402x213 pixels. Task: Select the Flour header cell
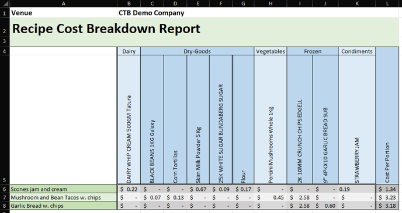pos(243,119)
